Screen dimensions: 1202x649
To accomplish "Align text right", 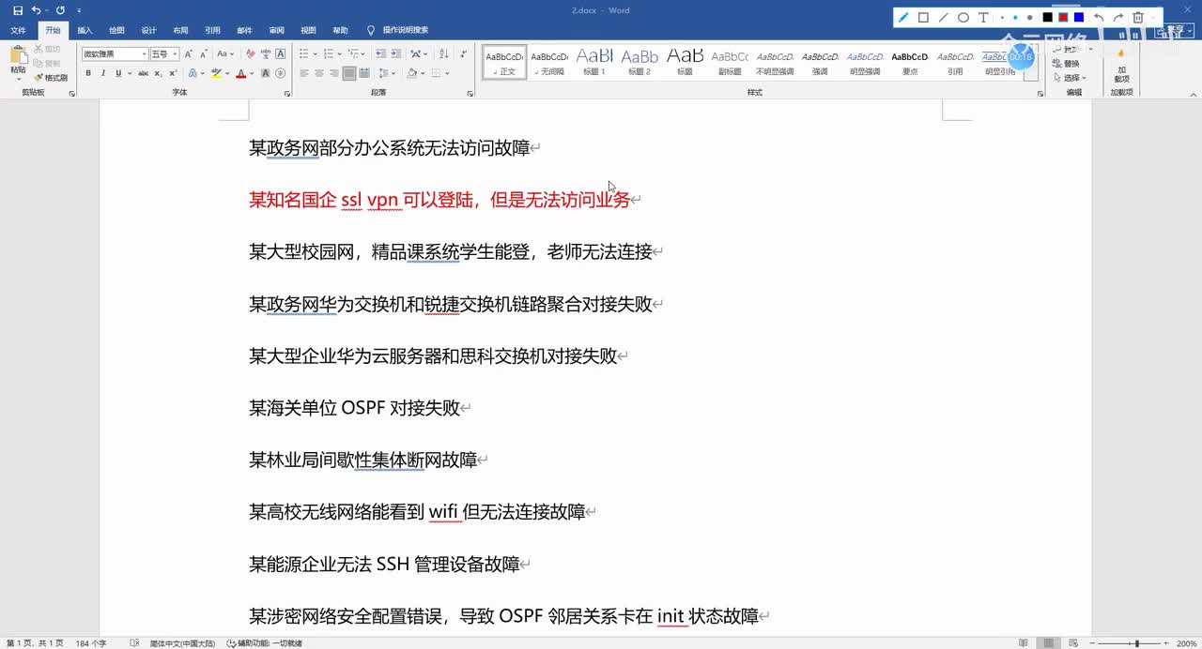I will click(334, 73).
